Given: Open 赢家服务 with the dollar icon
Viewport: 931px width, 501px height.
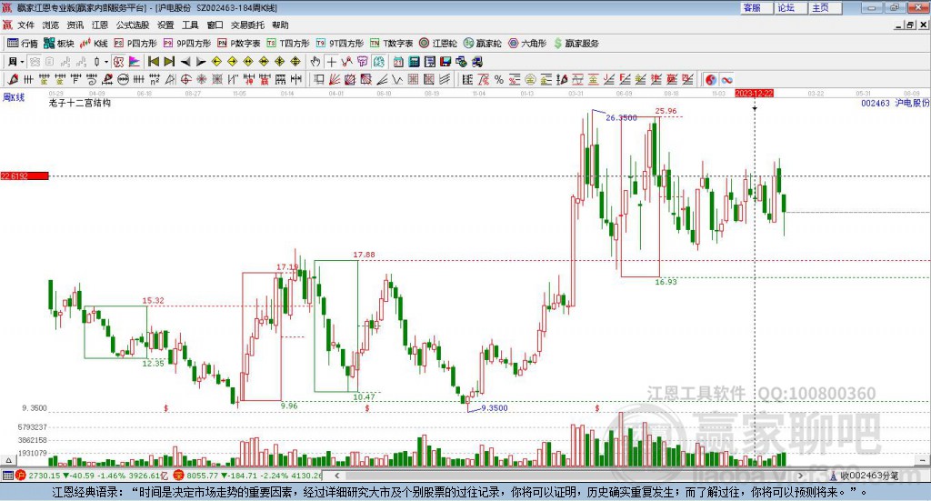Looking at the screenshot, I should coord(576,44).
